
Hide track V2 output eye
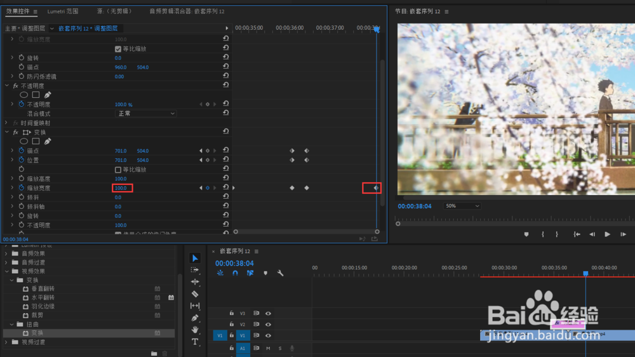pos(268,324)
